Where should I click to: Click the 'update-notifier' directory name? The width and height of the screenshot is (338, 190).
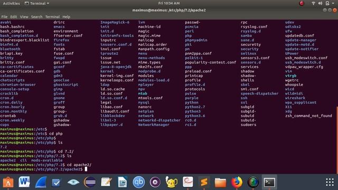click(302, 49)
